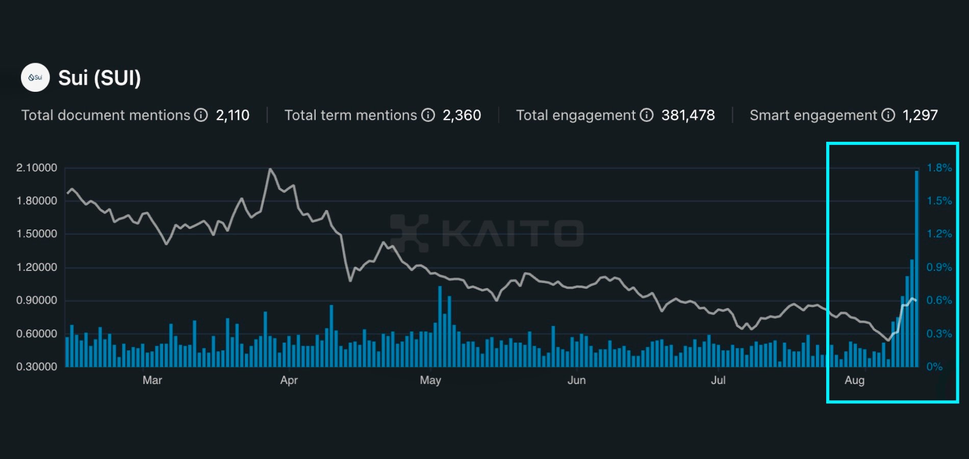Open info icon beside Total term mentions
Image resolution: width=969 pixels, height=459 pixels.
pyautogui.click(x=428, y=115)
